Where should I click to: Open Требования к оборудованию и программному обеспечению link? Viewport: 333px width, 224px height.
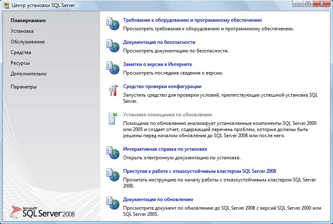tap(192, 20)
